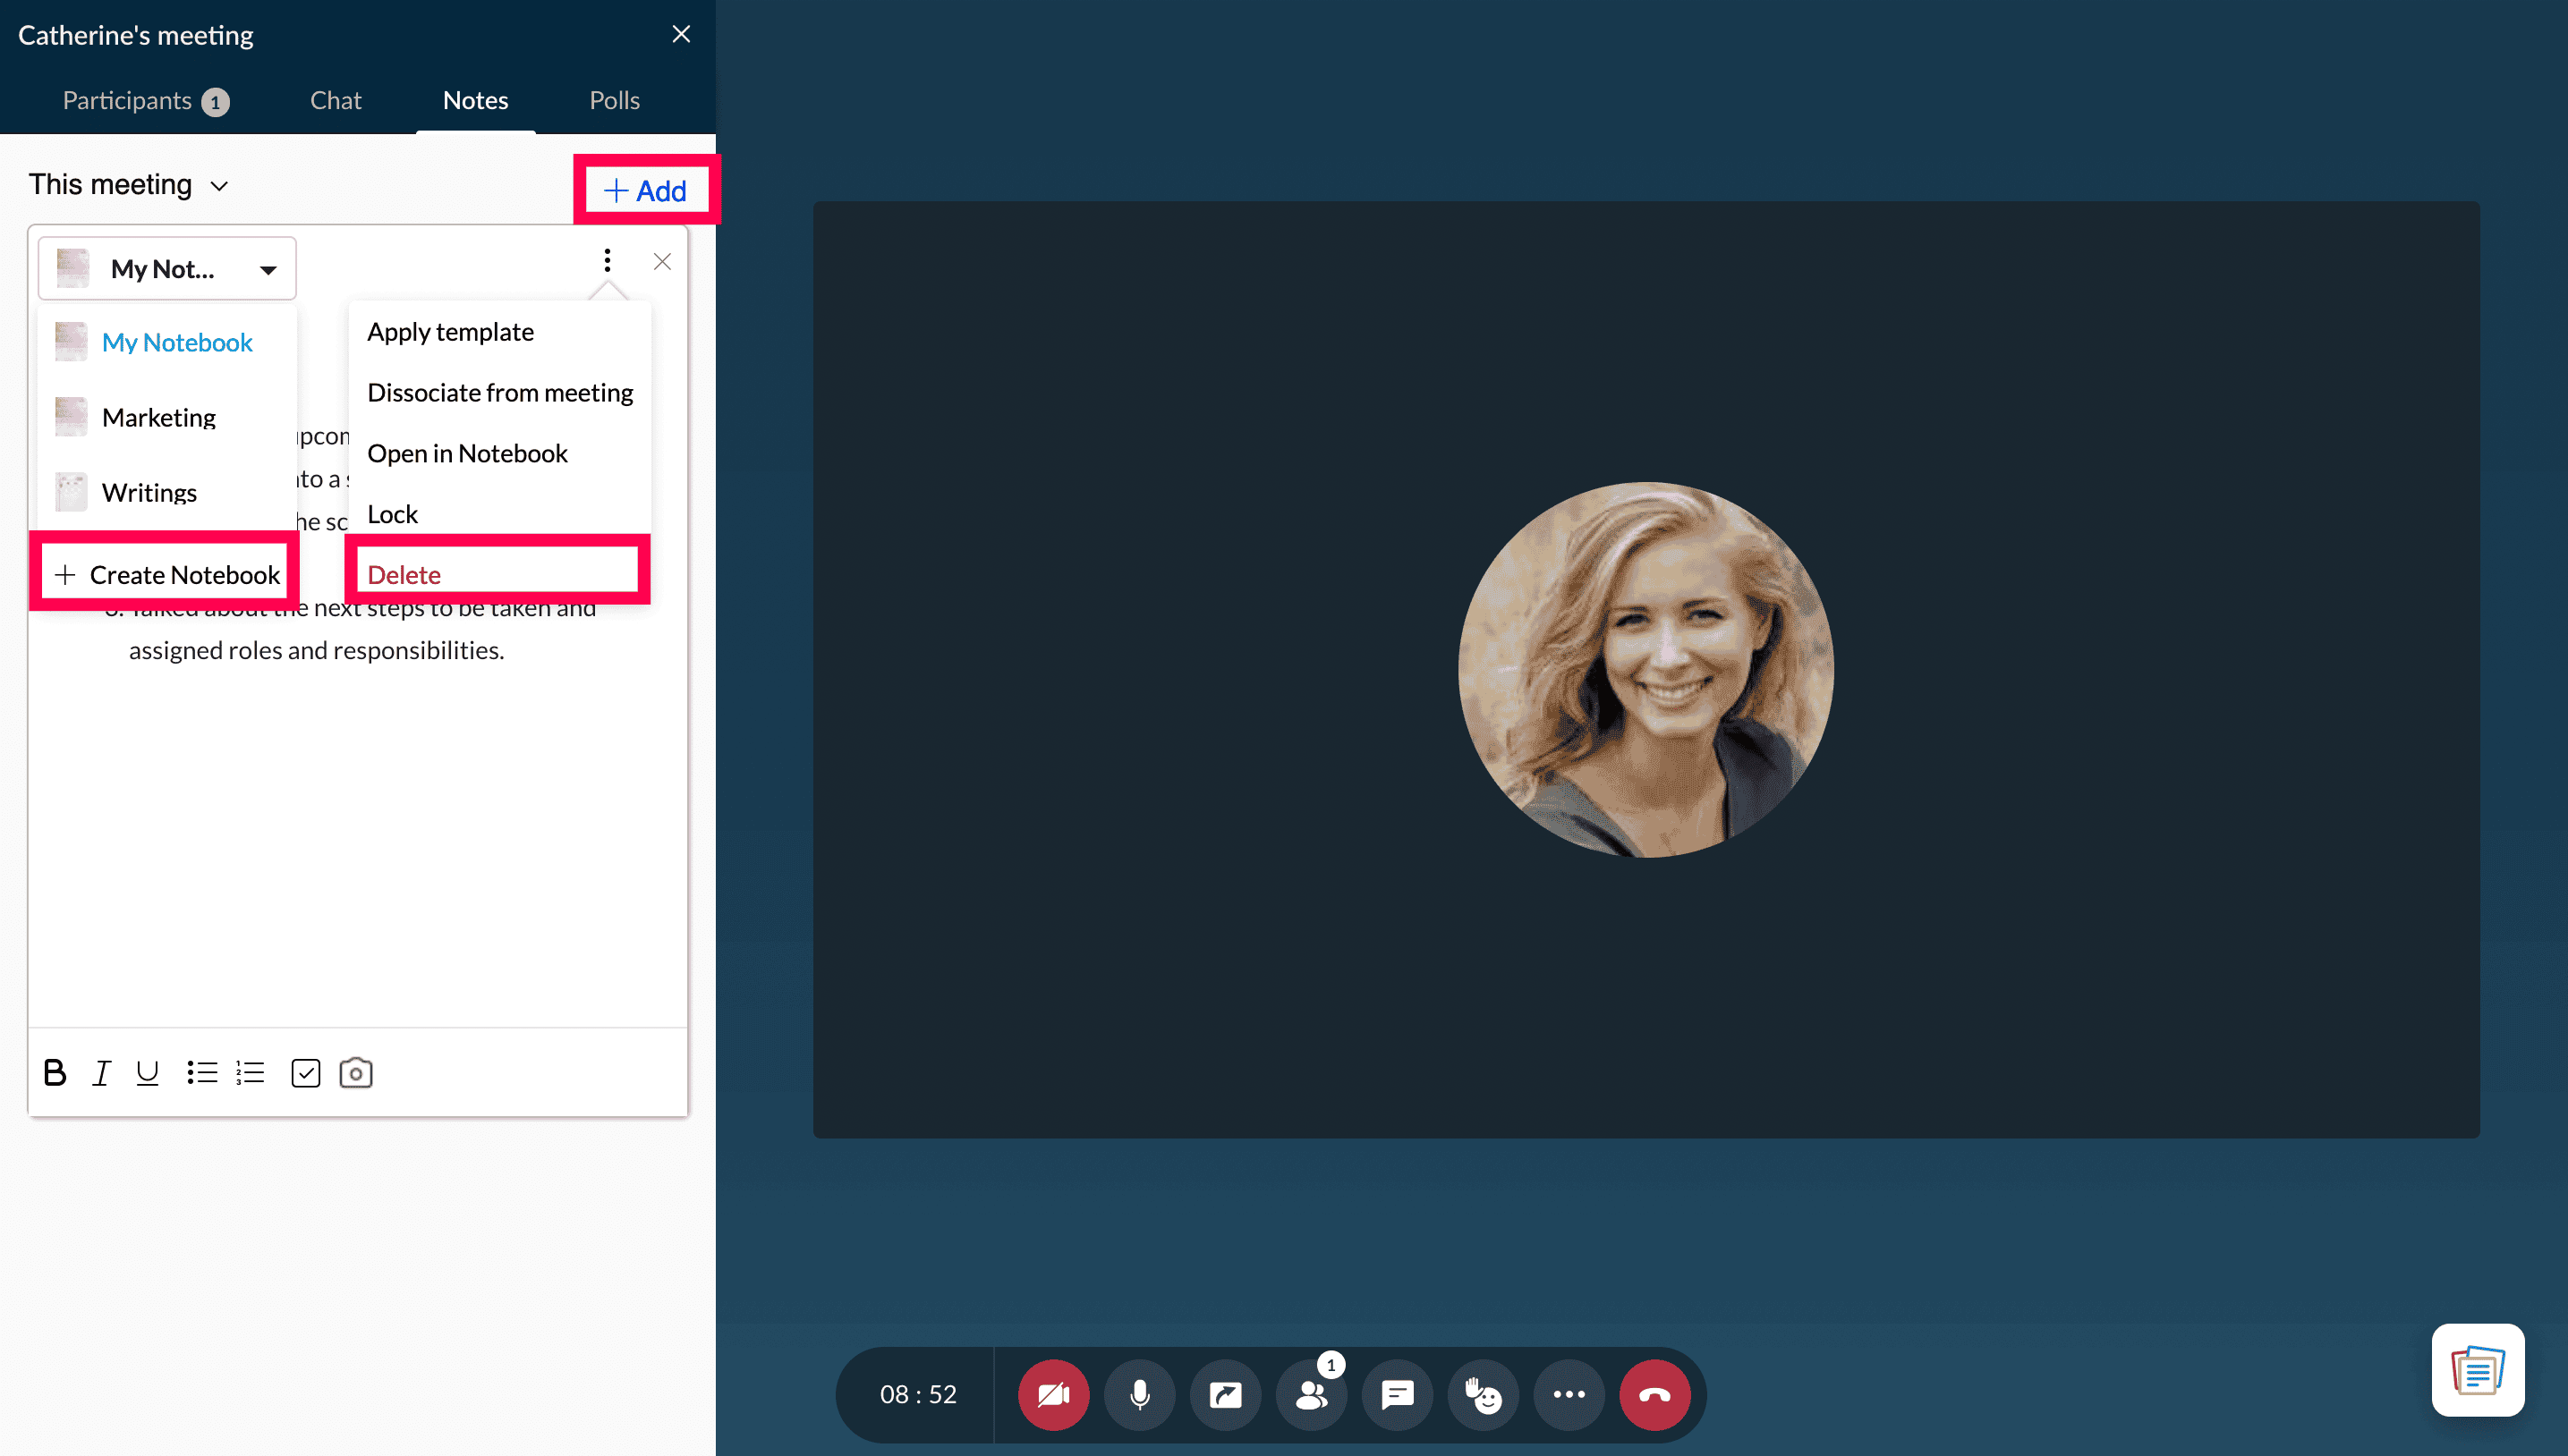Insert a bulleted list
This screenshot has height=1456, width=2568.
pos(202,1073)
